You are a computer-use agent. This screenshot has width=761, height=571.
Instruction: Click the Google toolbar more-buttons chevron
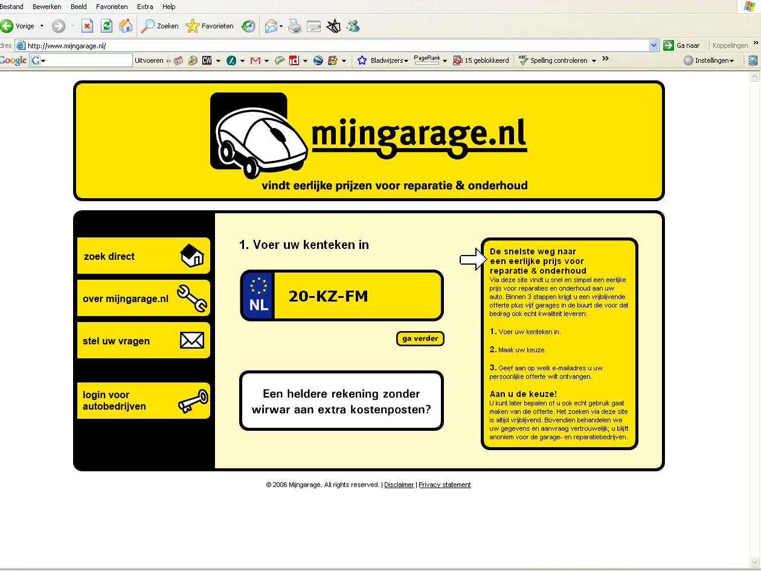click(x=605, y=59)
